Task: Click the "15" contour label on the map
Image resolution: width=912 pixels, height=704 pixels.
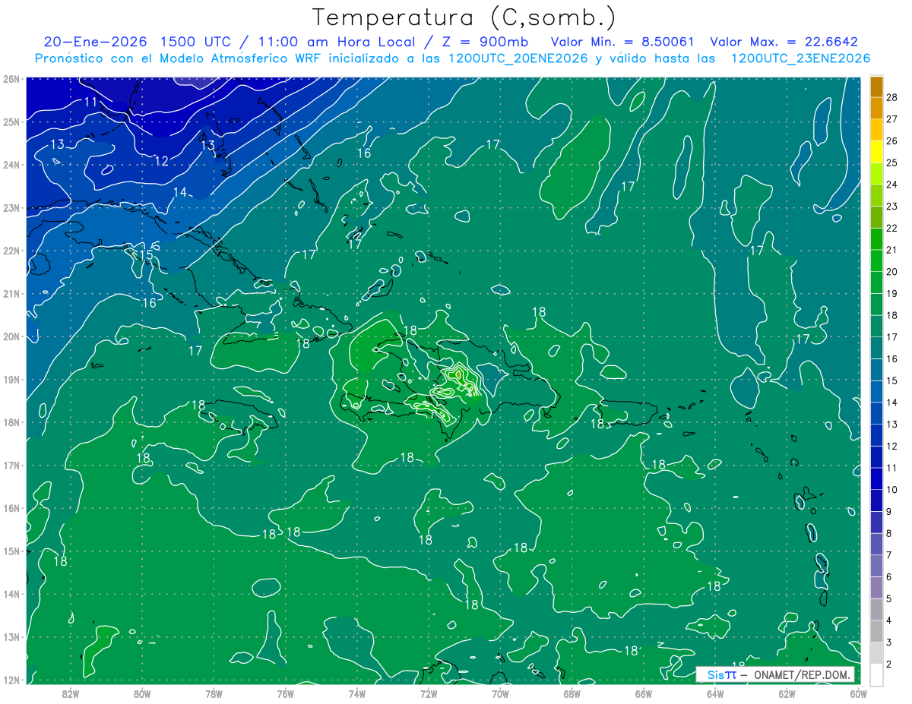Action: pyautogui.click(x=147, y=254)
